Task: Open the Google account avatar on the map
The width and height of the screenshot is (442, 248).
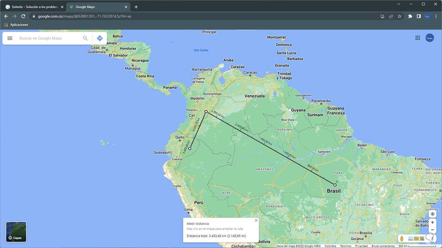Action: tap(429, 38)
